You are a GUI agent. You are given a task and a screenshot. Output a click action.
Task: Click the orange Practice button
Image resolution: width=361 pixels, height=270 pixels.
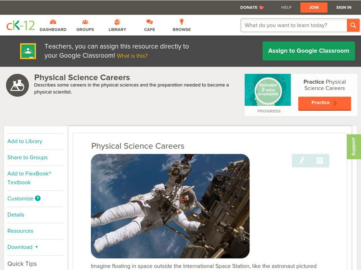pos(324,103)
